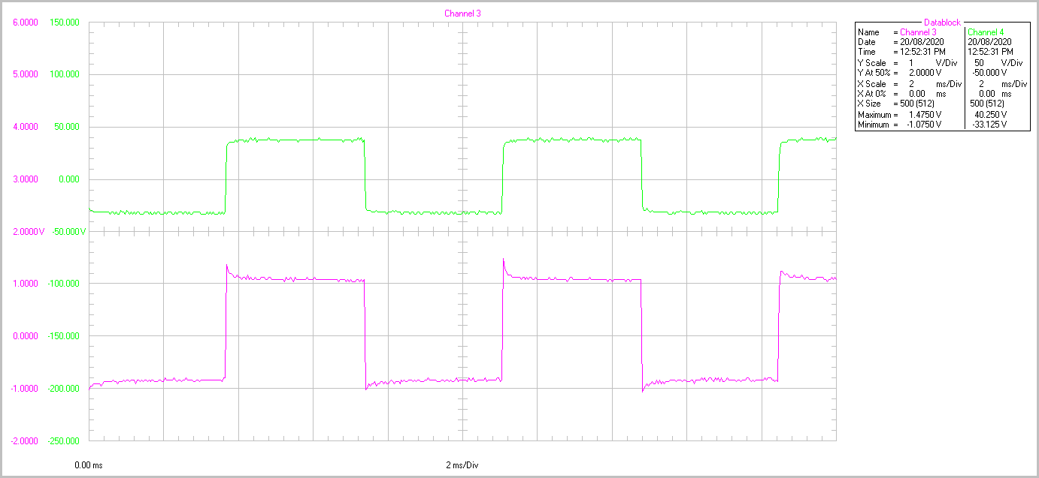Click the green 150.000 Y-axis label
The width and height of the screenshot is (1039, 478).
click(x=65, y=23)
